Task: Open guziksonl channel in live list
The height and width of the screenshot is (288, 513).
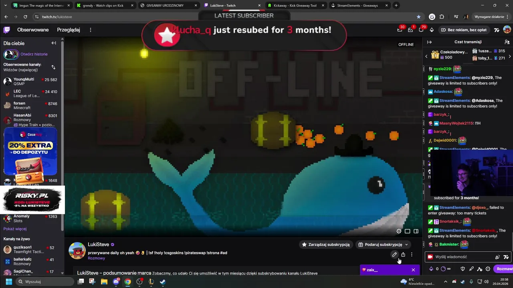Action: (30, 250)
